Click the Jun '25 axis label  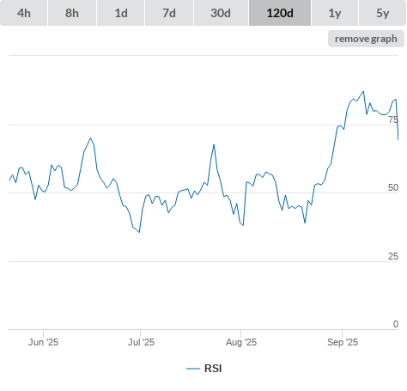[43, 342]
